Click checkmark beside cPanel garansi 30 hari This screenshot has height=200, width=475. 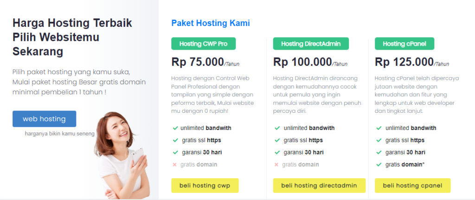point(379,152)
